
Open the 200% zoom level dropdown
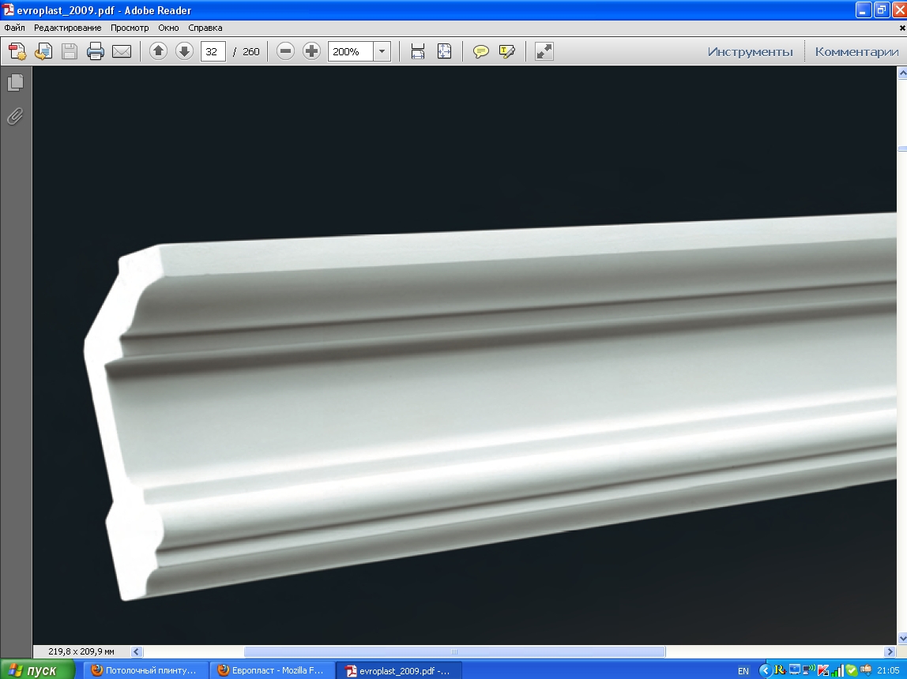pyautogui.click(x=382, y=51)
